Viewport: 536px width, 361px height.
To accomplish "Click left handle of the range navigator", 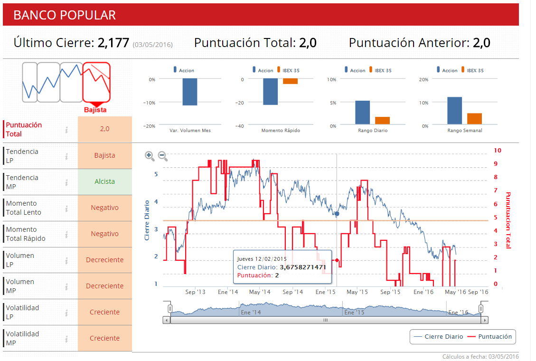I will tap(170, 309).
